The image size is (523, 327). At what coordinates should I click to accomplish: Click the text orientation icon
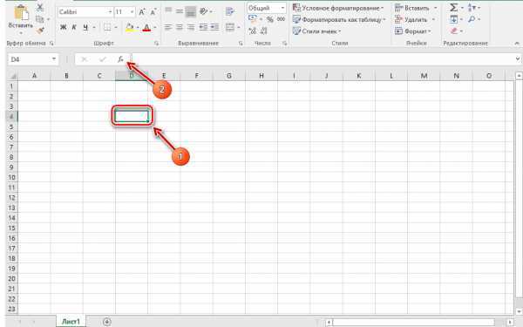(203, 11)
